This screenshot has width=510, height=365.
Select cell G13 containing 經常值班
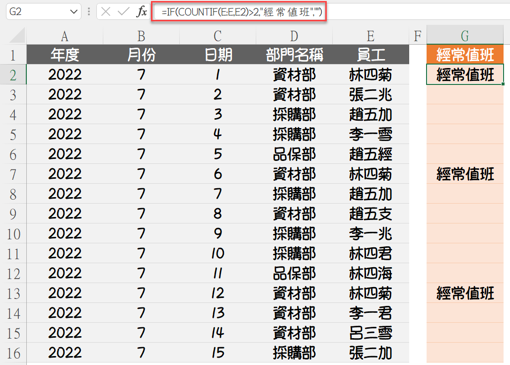click(465, 293)
